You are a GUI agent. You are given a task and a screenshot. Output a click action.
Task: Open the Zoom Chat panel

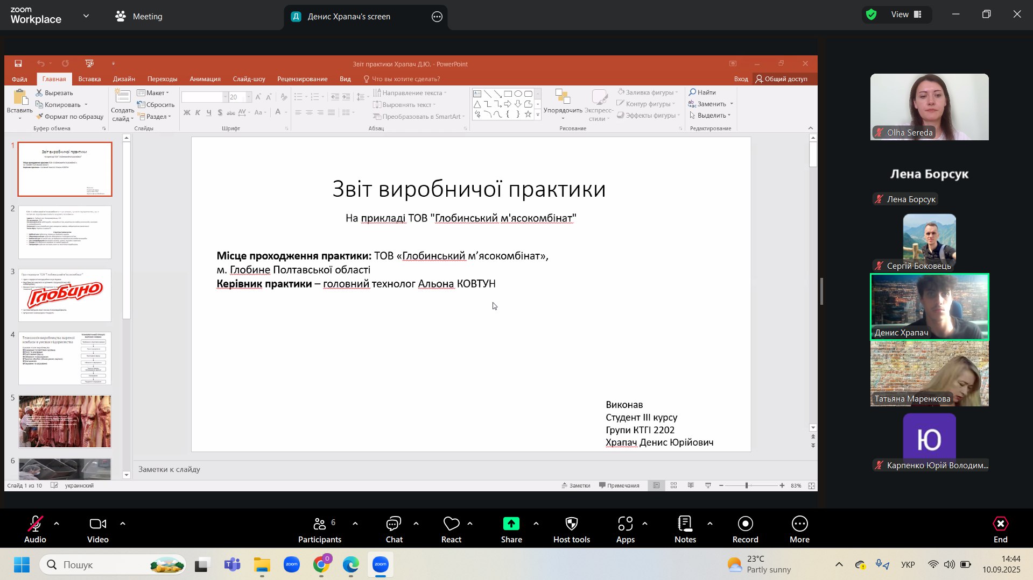point(394,529)
